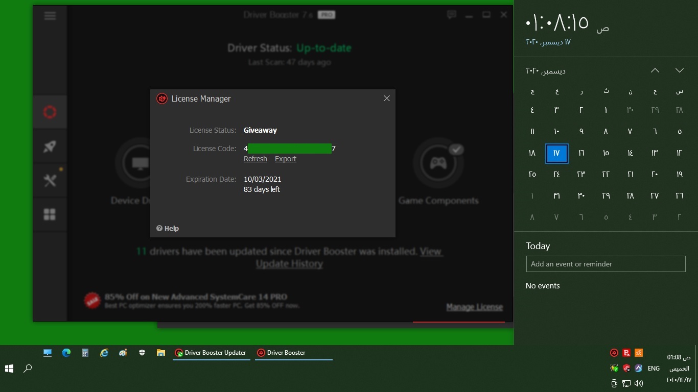This screenshot has height=392, width=698.
Task: Open Help in the License Manager dialog
Action: click(168, 228)
